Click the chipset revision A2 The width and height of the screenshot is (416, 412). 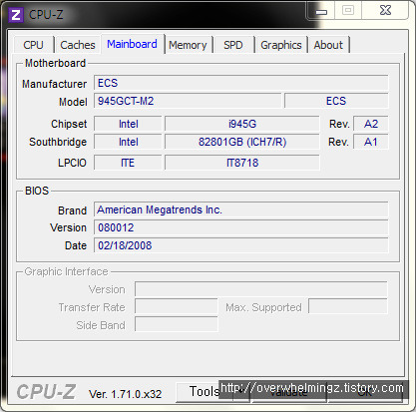[371, 124]
